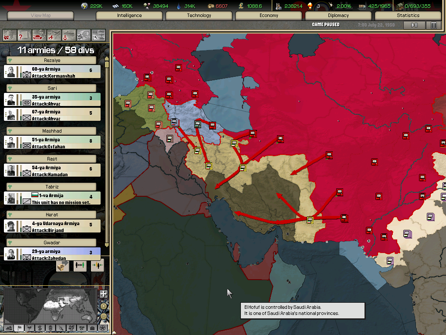Screen dimensions: 446x335
Task: Enable economic map mode dollar icon
Action: (40, 328)
